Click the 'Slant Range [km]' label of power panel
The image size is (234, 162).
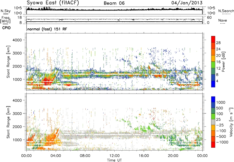pyautogui.click(x=8, y=62)
